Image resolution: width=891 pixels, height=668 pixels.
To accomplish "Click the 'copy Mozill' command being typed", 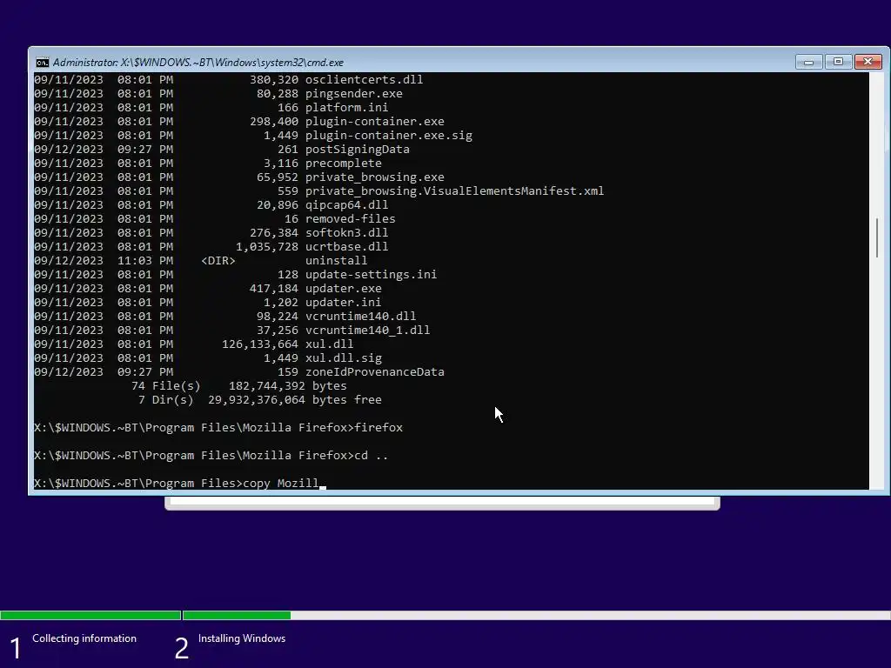I will (x=281, y=484).
